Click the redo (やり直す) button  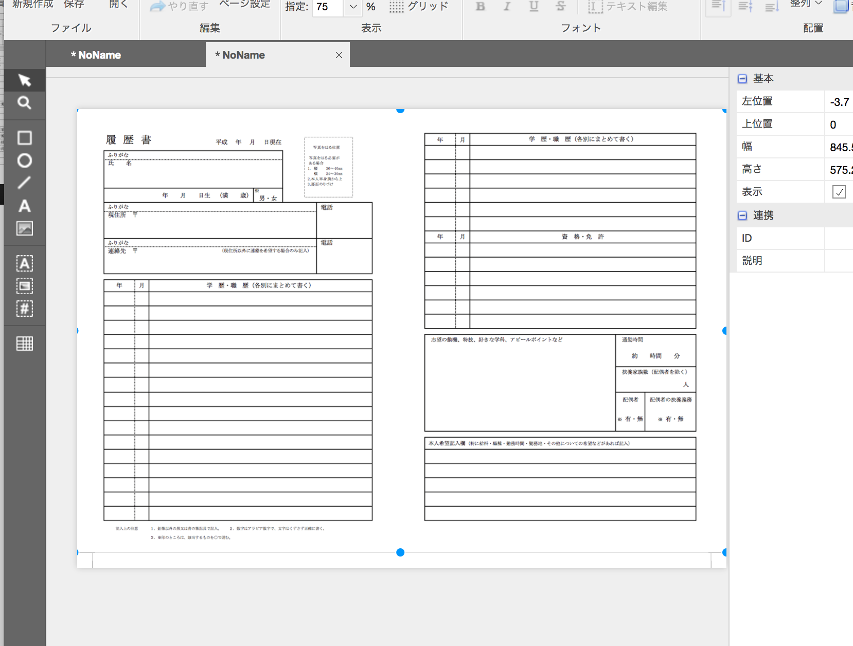click(x=179, y=6)
